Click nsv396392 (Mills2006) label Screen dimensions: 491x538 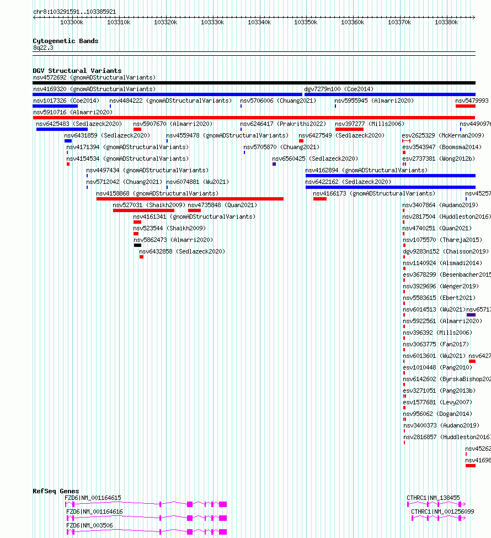(x=437, y=334)
